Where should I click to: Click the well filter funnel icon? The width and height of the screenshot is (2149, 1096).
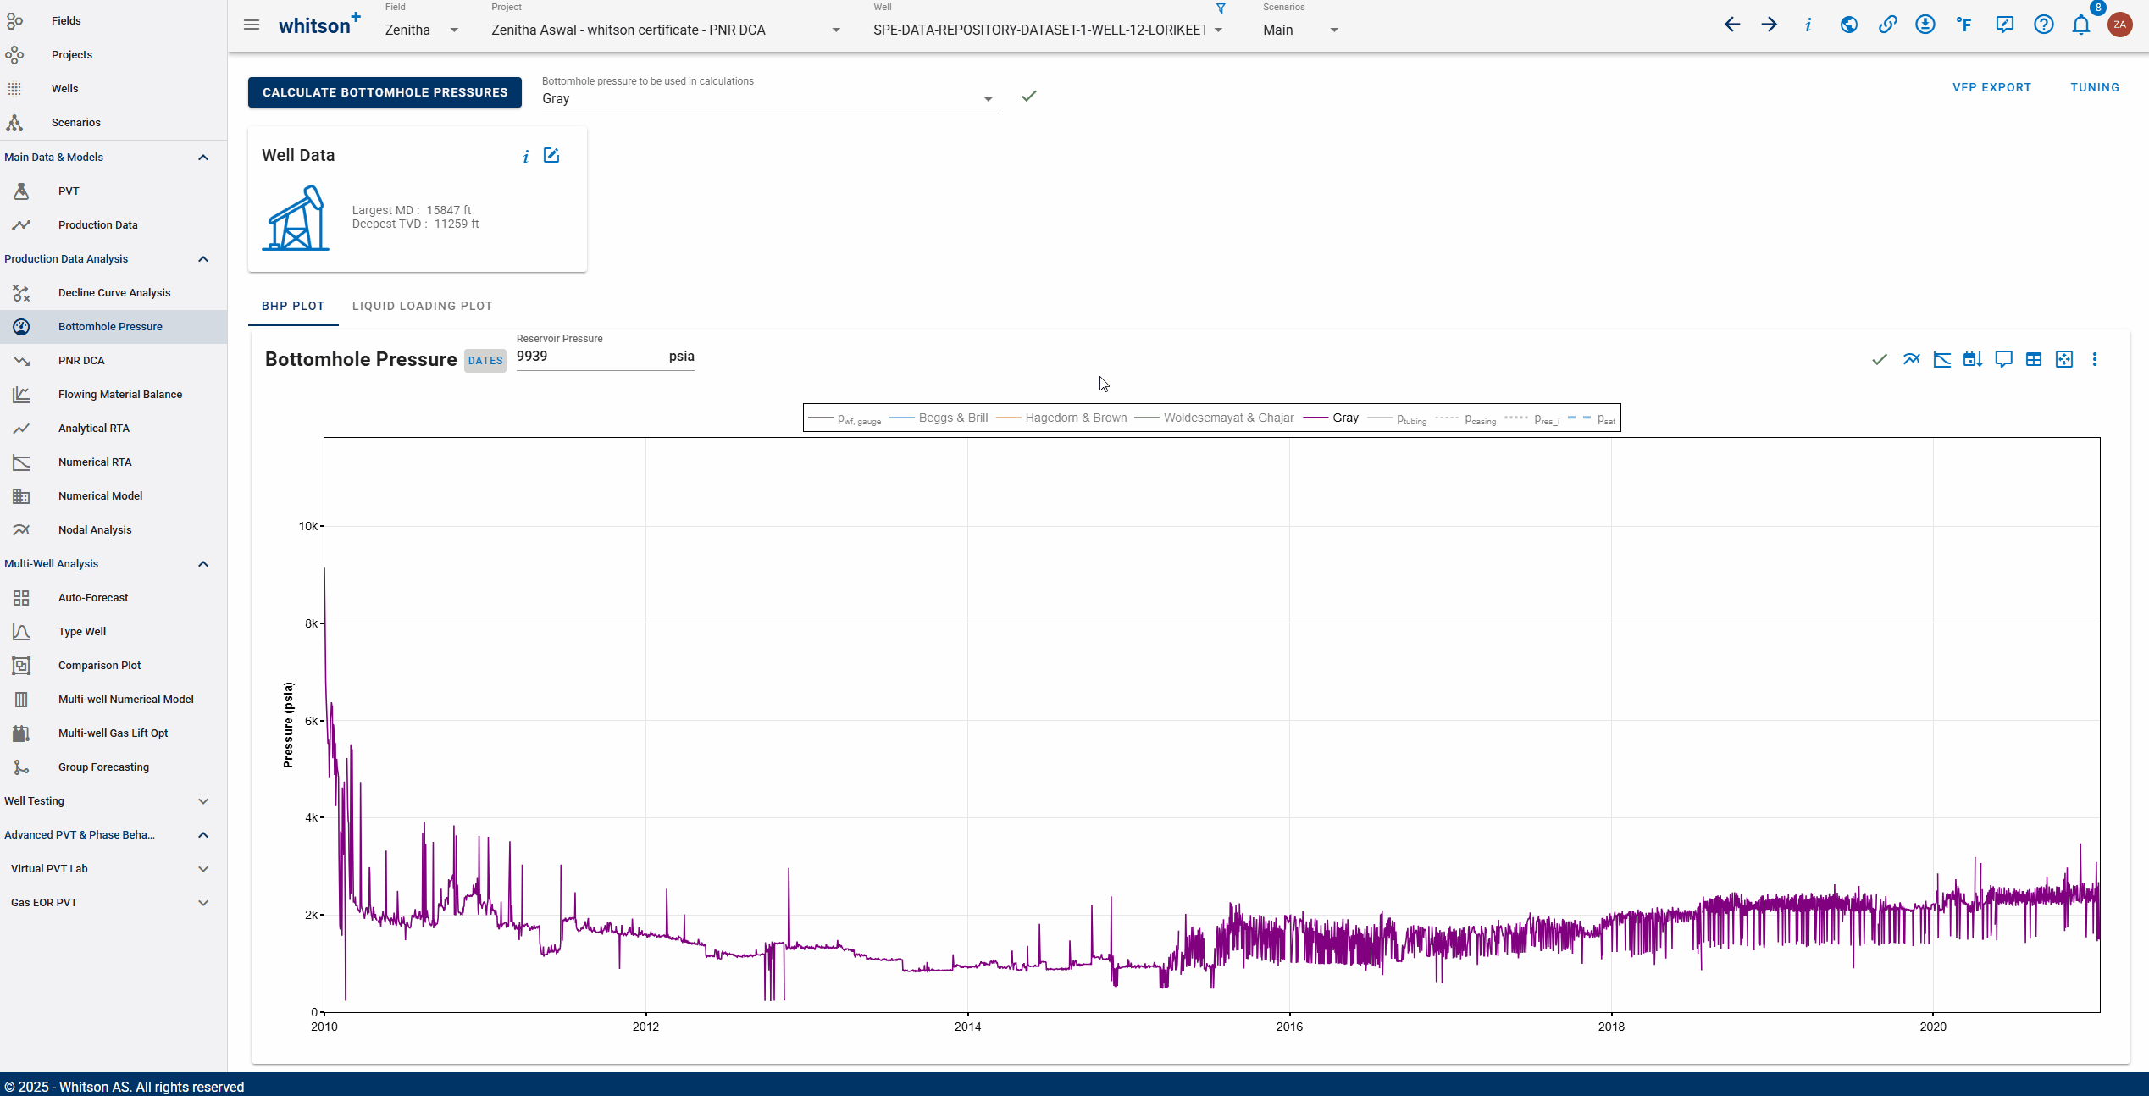1221,8
